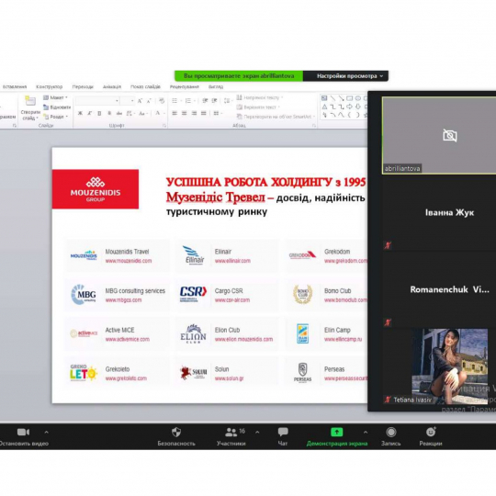Select abrilliantova participant tile
Viewport: 496px width, 496px height.
tap(439, 135)
